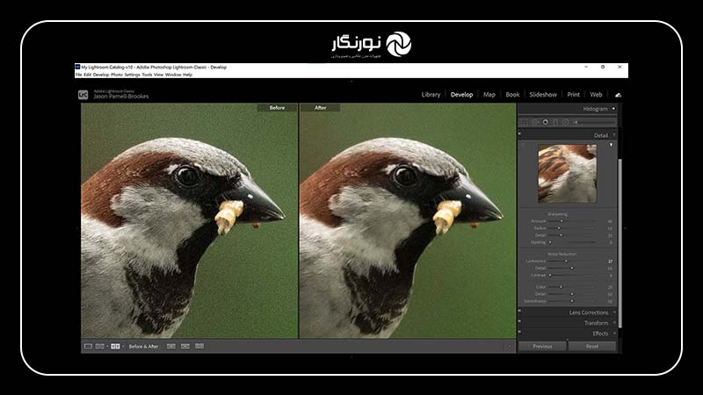
Task: Click the Noise Reduction Luminance slider handle
Action: point(566,261)
